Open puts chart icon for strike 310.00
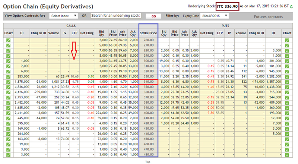 (287, 66)
